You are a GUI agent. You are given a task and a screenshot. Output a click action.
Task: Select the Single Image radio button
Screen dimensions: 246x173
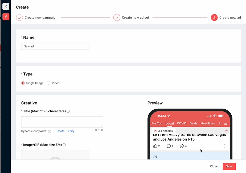23,83
